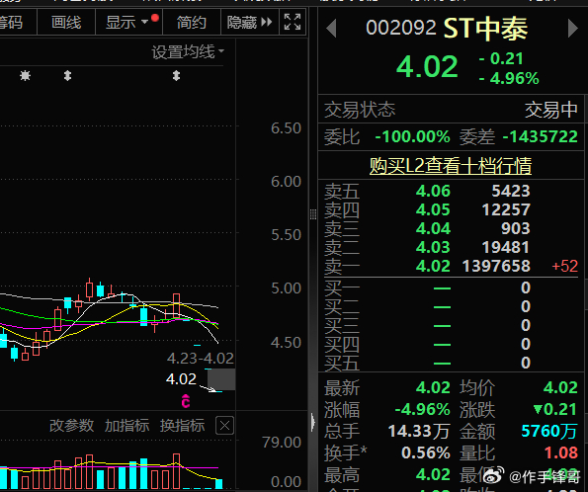This screenshot has height=492, width=588.
Task: Click 换指标 to switch indicator
Action: pyautogui.click(x=182, y=426)
